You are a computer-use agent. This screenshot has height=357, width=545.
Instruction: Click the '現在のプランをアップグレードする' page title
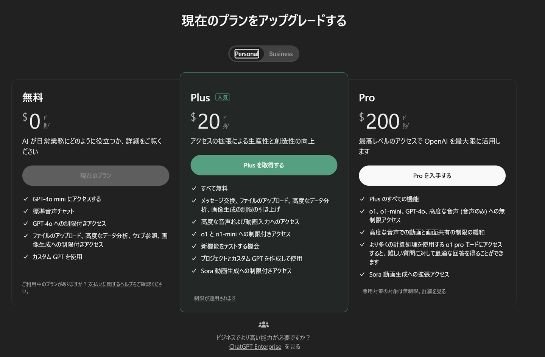(x=264, y=20)
